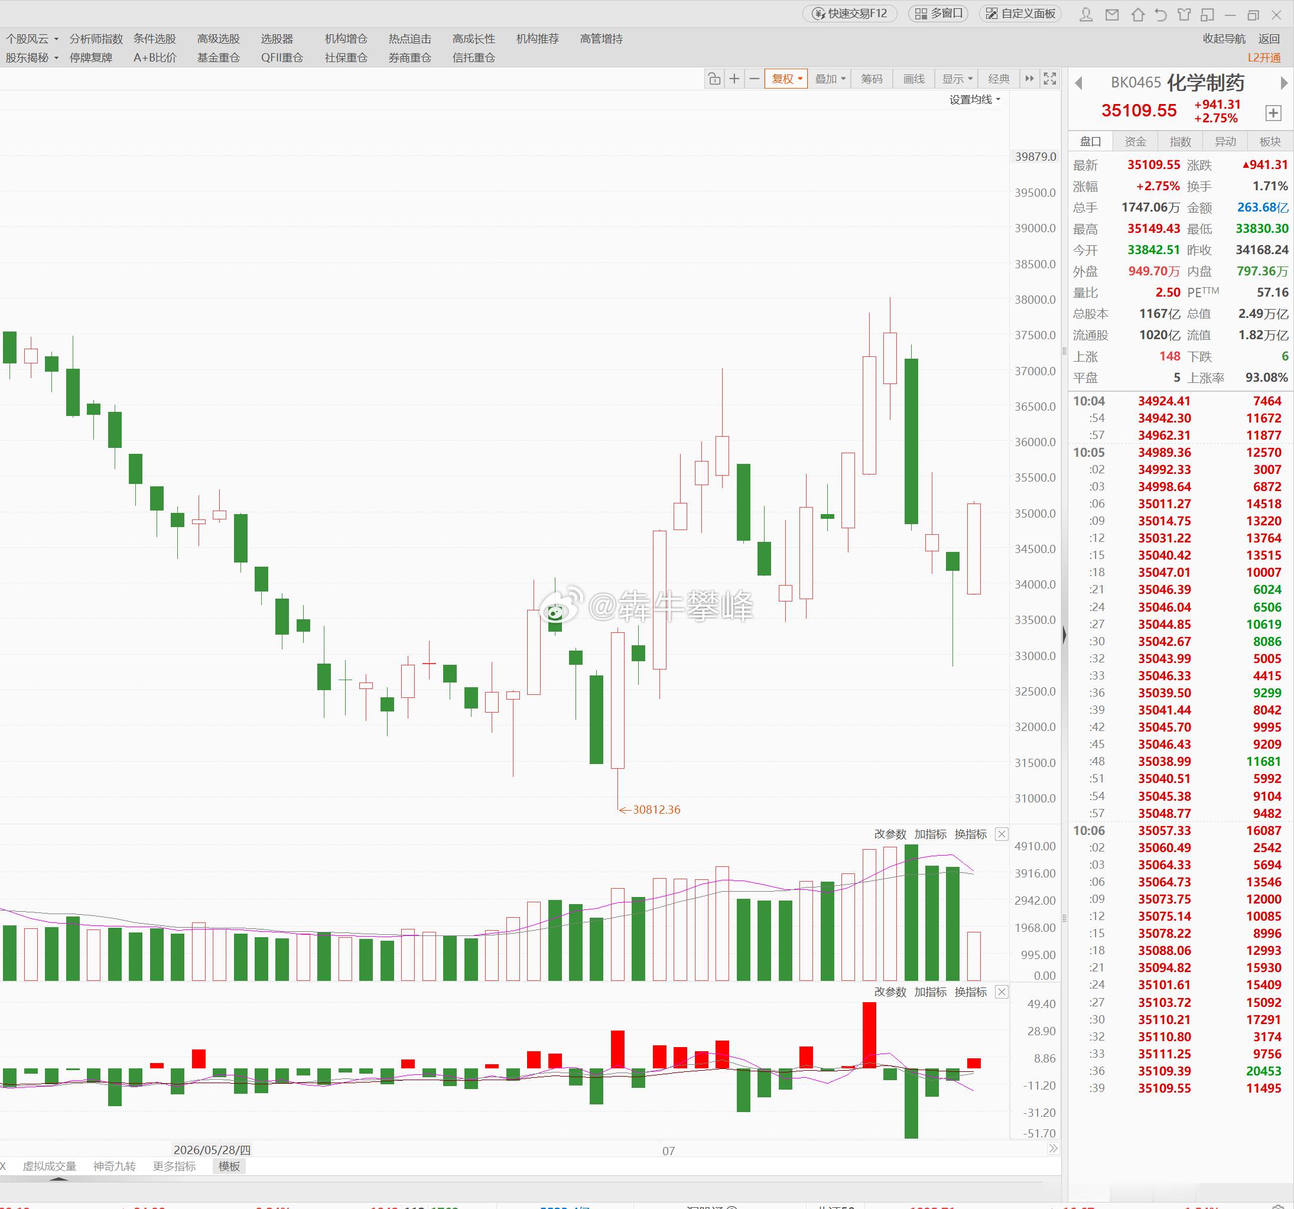Click the 快速交易F12 button
1294x1209 pixels.
click(x=850, y=14)
